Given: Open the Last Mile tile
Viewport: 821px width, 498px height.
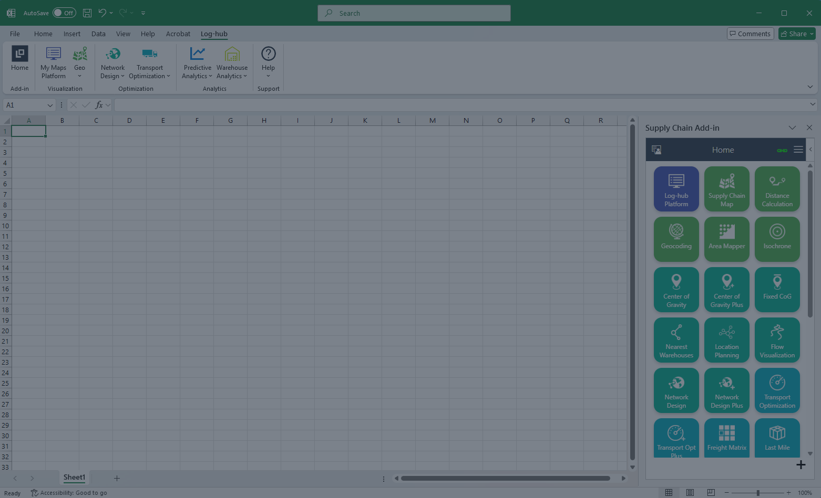Looking at the screenshot, I should [x=777, y=438].
